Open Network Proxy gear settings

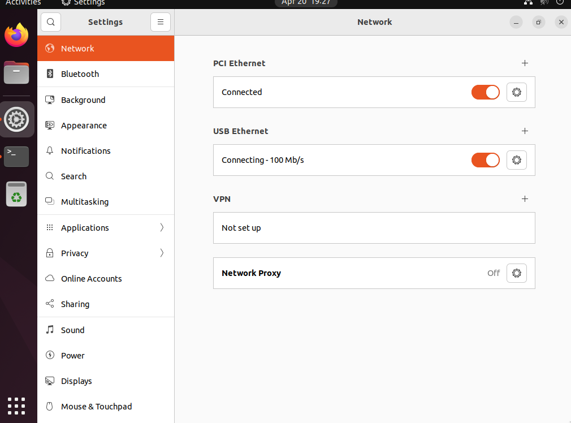tap(516, 273)
